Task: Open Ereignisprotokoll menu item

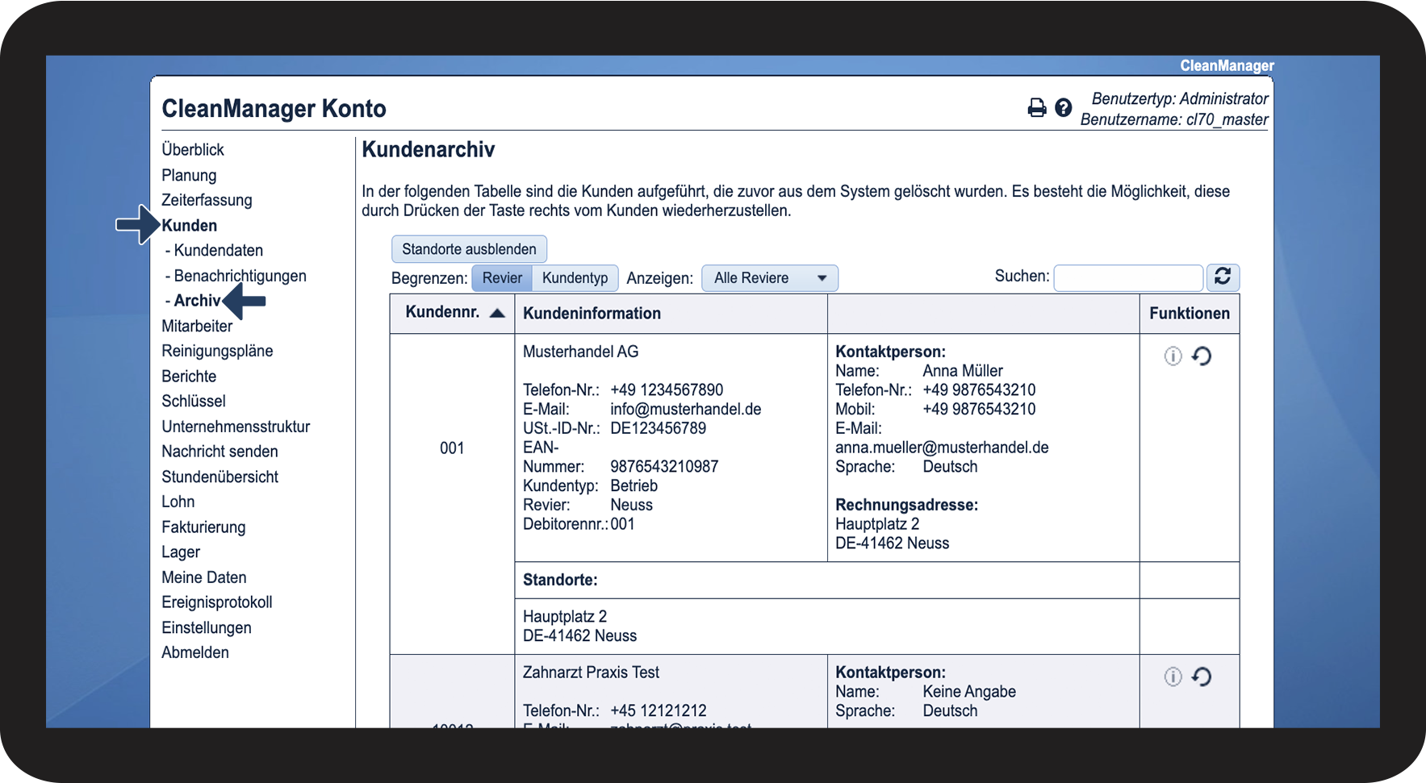Action: 217,602
